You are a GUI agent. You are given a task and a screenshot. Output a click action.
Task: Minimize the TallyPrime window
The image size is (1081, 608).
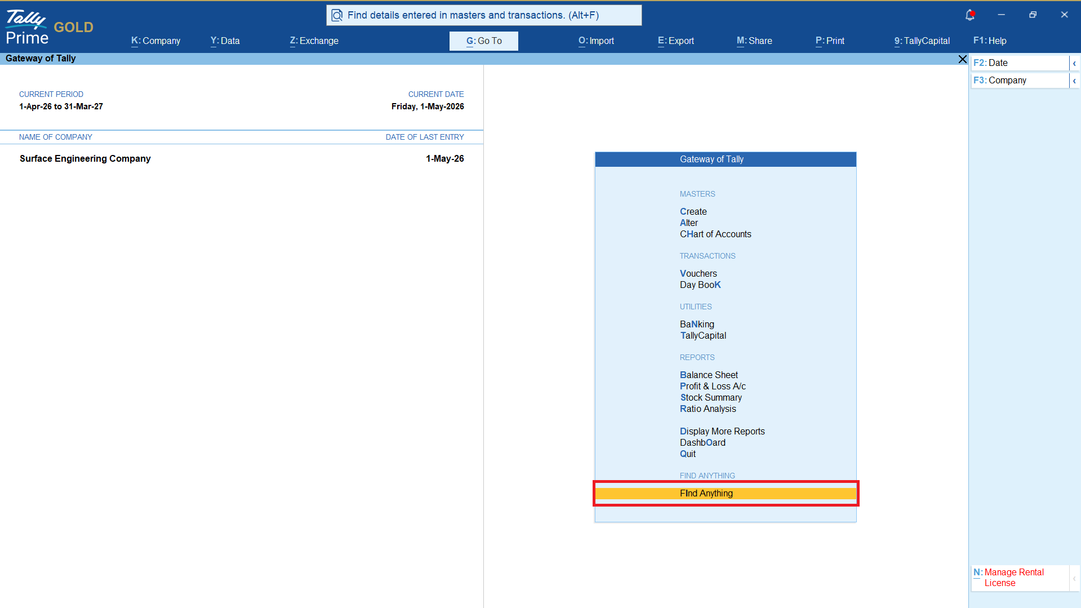(x=1001, y=15)
